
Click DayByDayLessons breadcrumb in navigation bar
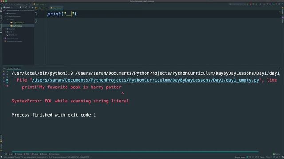point(21,4)
